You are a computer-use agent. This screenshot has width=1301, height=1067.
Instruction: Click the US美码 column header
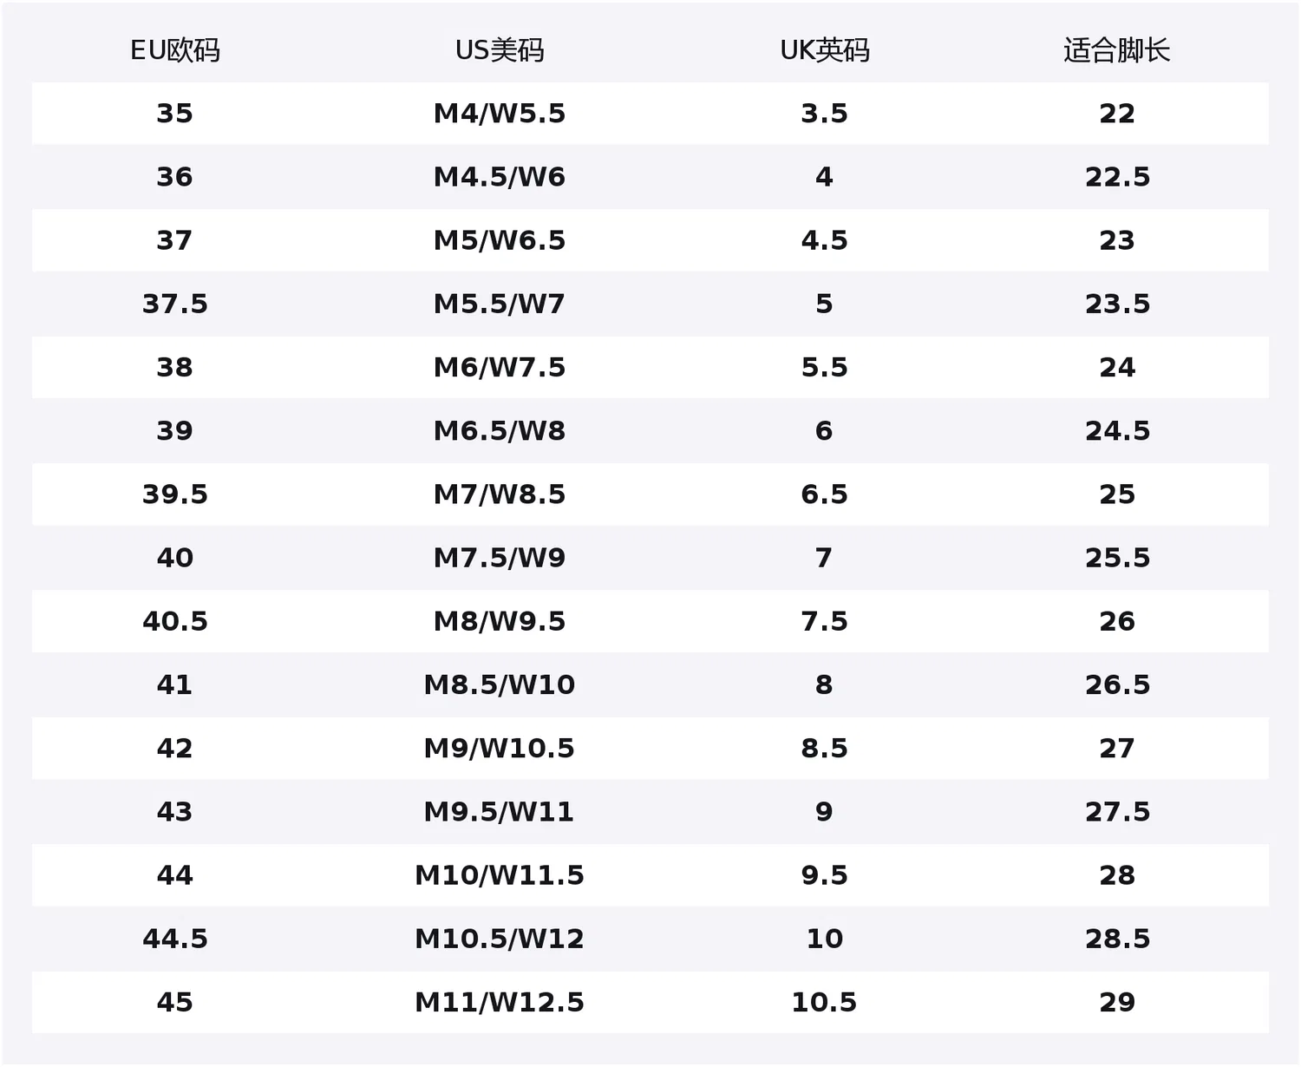pyautogui.click(x=500, y=50)
